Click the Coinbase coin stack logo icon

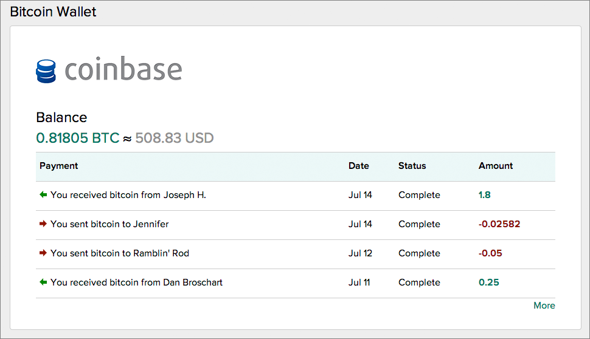pos(46,71)
